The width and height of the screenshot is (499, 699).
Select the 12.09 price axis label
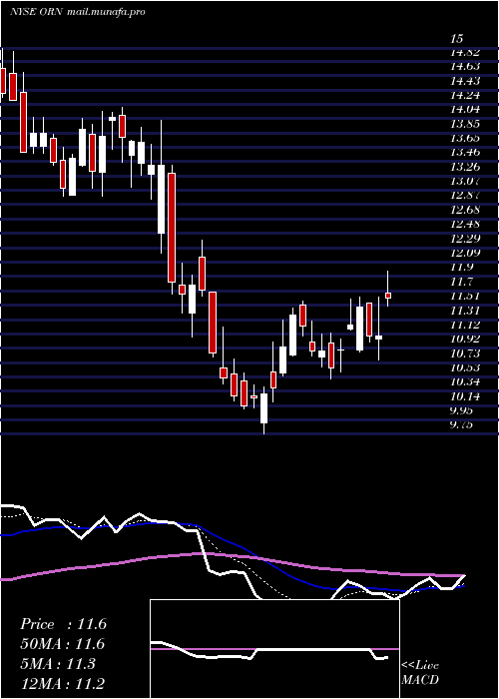click(465, 253)
